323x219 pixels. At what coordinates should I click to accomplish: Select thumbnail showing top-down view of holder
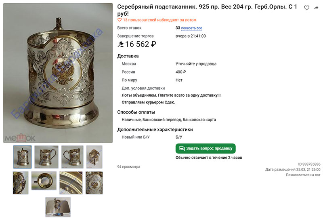(44, 181)
